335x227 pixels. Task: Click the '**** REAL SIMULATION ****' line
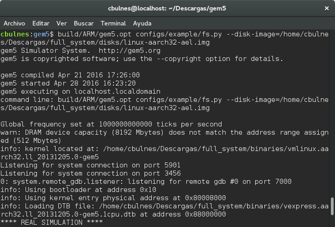click(x=52, y=222)
